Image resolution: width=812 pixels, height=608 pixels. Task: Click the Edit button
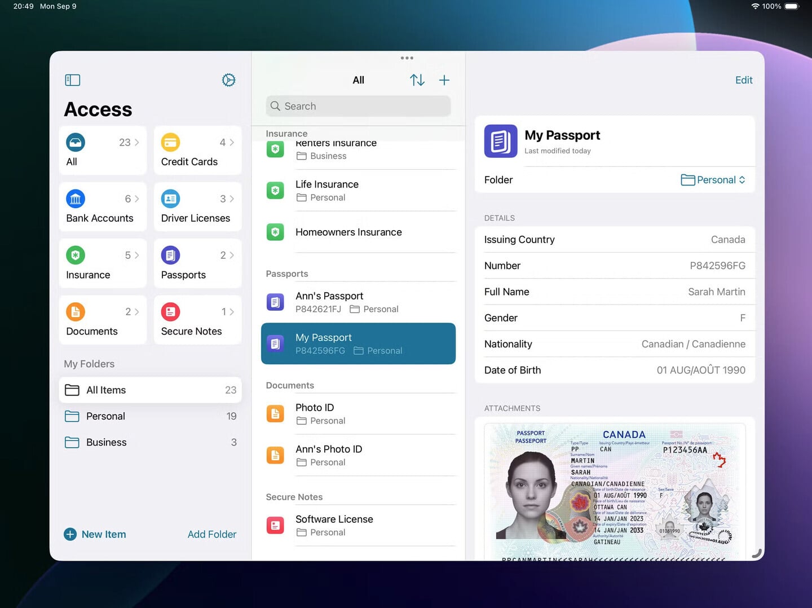coord(744,80)
